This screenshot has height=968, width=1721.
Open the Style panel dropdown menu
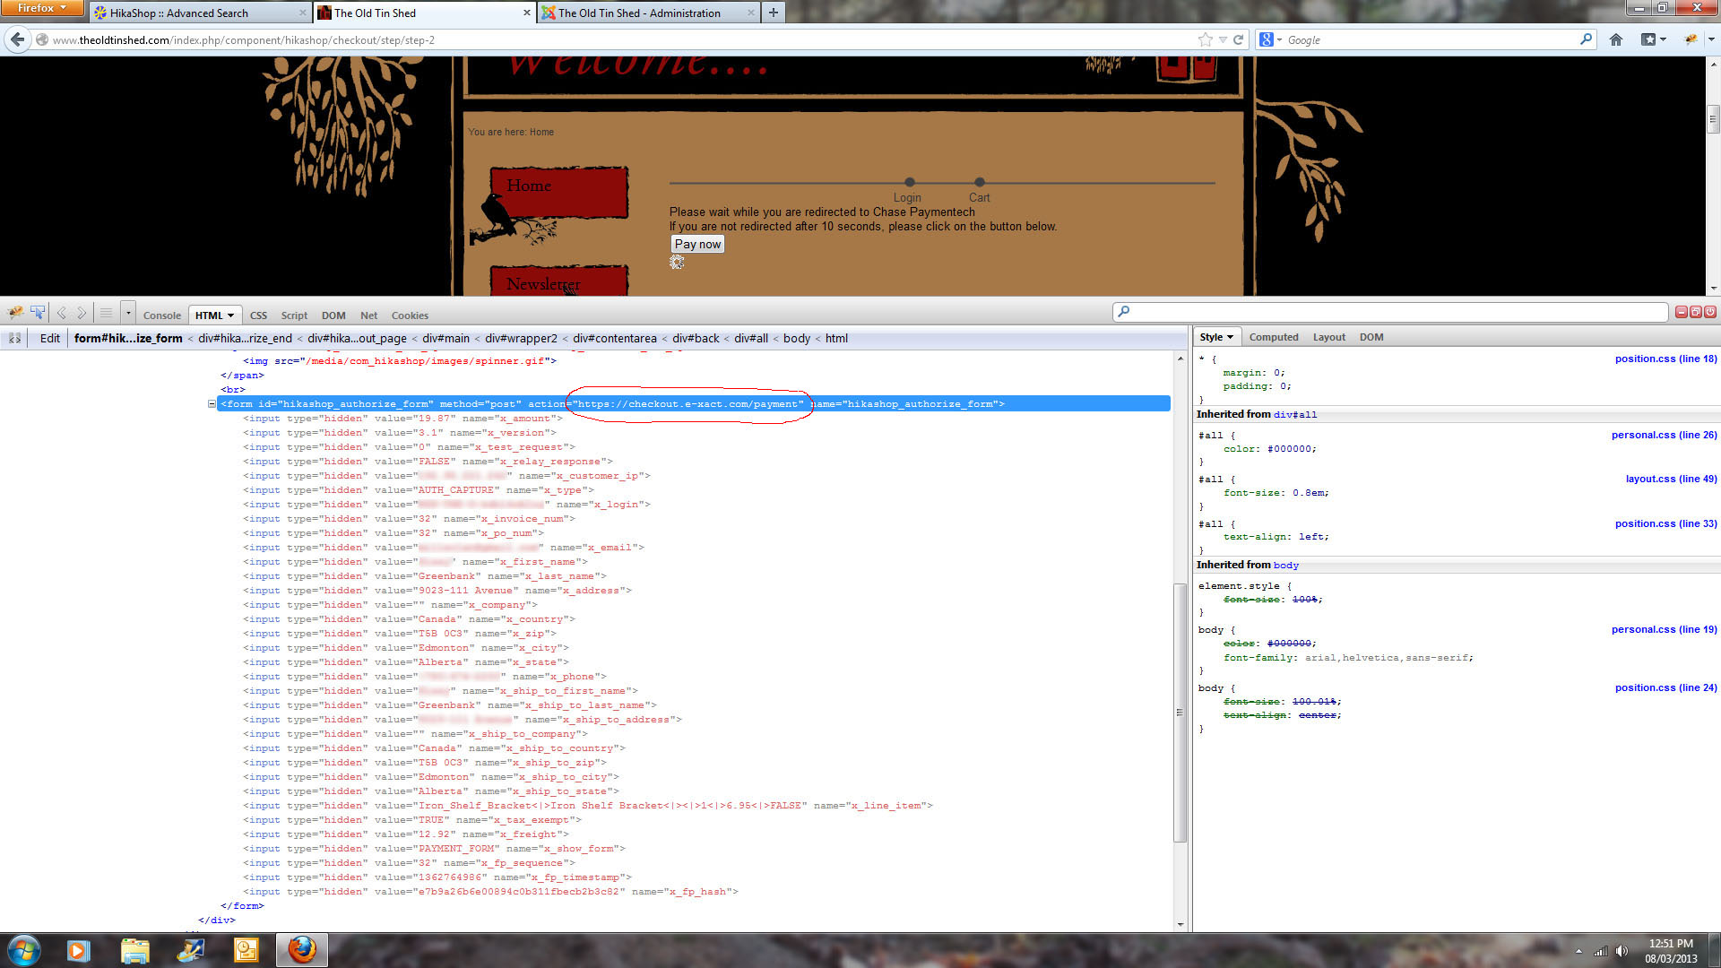coord(1230,337)
